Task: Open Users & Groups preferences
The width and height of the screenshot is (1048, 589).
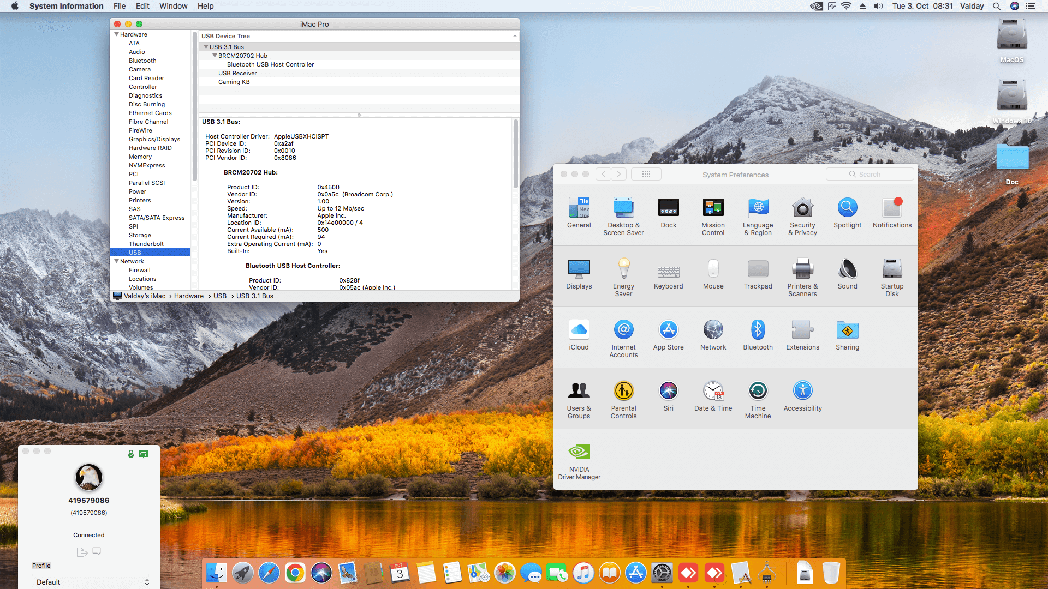Action: pos(579,400)
